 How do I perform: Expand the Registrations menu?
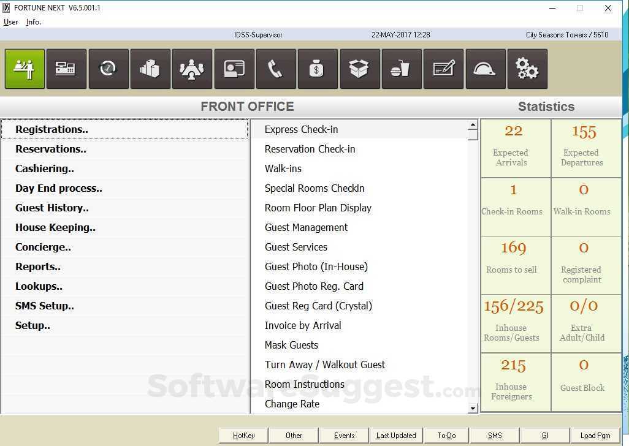point(51,129)
